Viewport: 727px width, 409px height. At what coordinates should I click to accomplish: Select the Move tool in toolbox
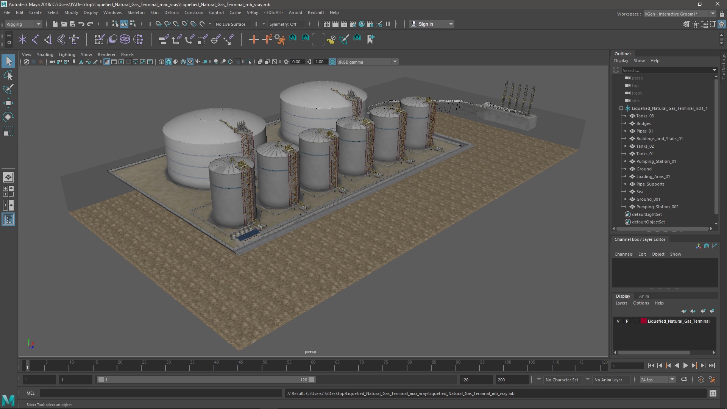pyautogui.click(x=8, y=103)
